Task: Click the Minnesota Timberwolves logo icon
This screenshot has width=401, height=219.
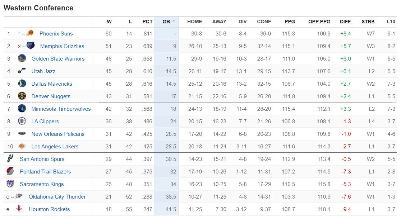Action: click(22, 109)
